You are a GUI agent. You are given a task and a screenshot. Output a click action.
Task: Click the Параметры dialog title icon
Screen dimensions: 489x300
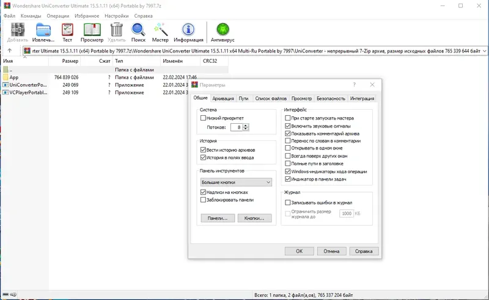pos(194,85)
